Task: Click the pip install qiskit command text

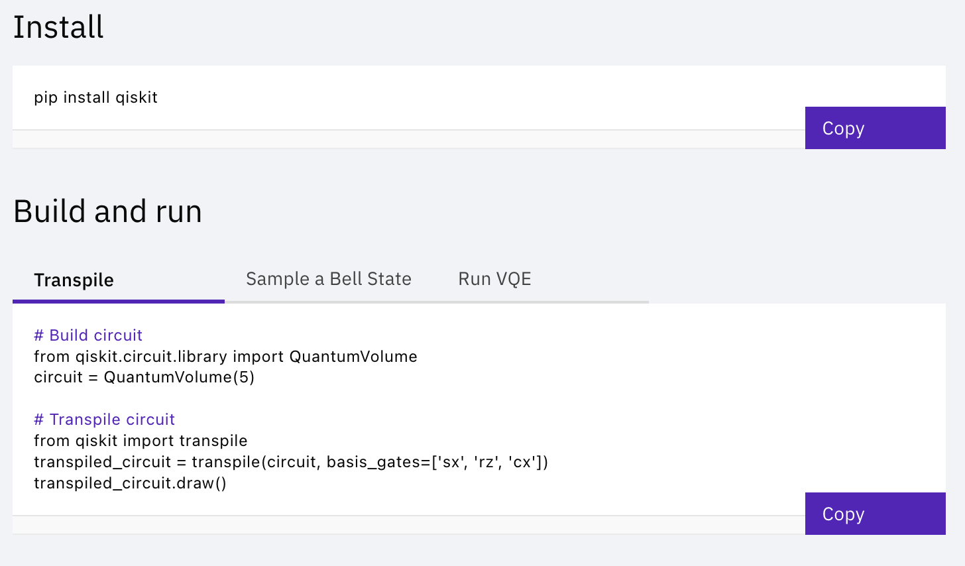Action: pos(96,97)
